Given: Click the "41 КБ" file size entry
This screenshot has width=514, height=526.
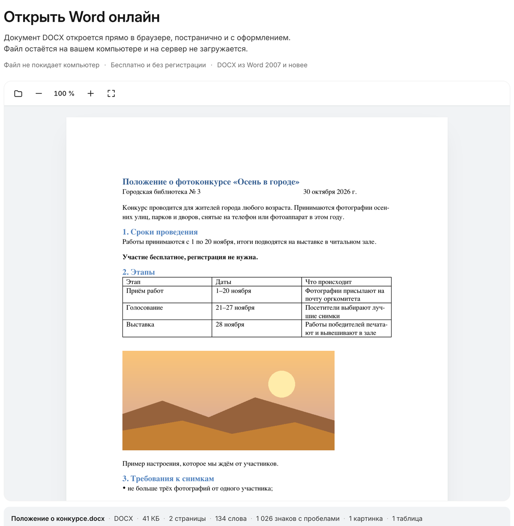Looking at the screenshot, I should click(x=151, y=519).
